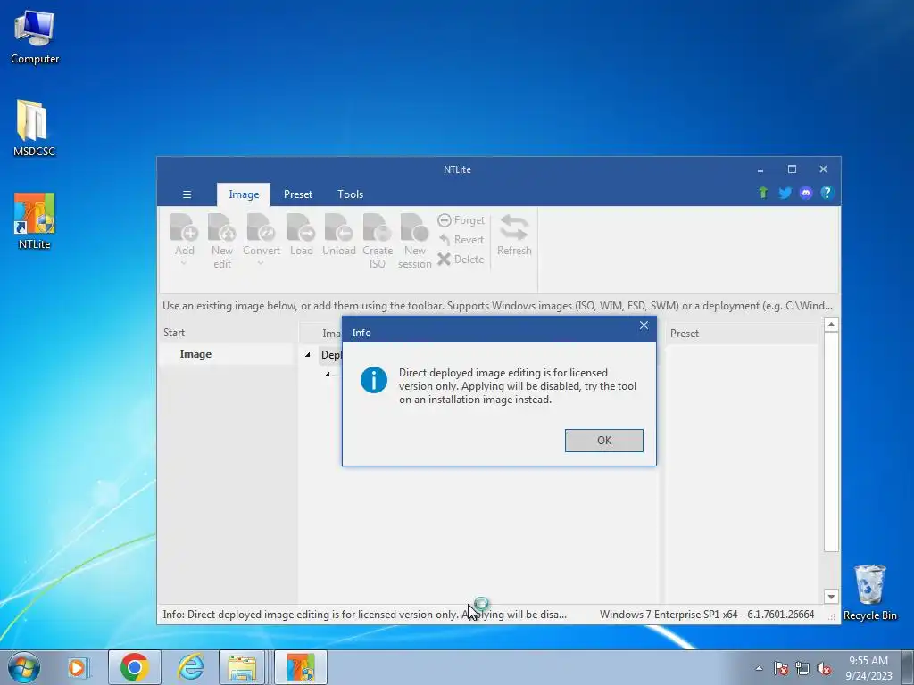Click the vertical scrollbar thumb
Screen dimensions: 914x685
tap(831, 442)
